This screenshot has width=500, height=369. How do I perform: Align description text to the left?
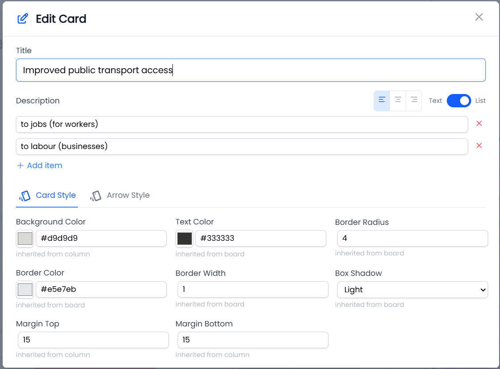pos(382,100)
